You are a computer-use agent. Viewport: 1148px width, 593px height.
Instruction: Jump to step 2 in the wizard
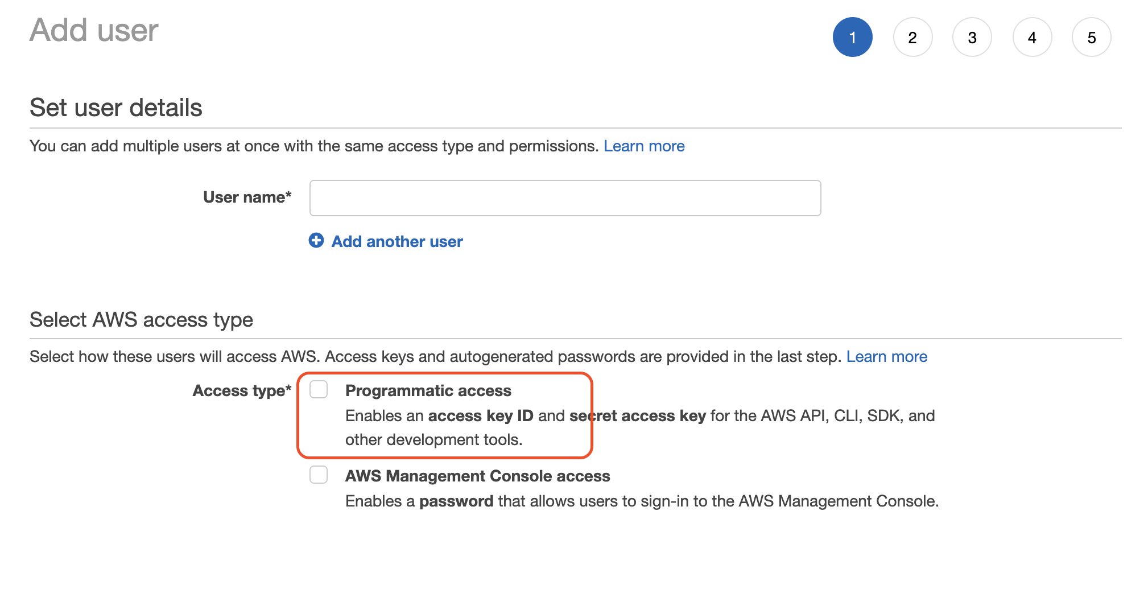[912, 38]
